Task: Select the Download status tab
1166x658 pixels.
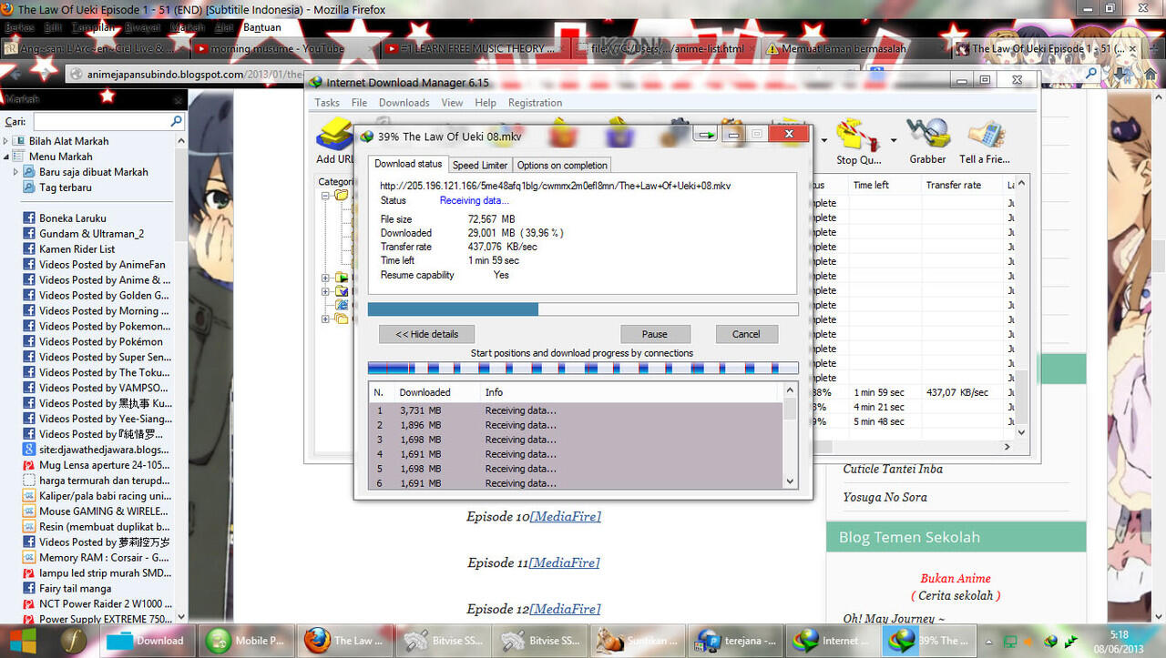Action: [408, 164]
